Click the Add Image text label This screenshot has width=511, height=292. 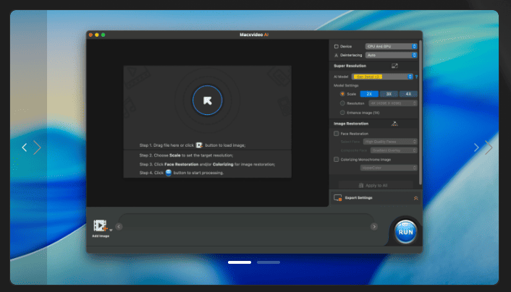pyautogui.click(x=101, y=236)
